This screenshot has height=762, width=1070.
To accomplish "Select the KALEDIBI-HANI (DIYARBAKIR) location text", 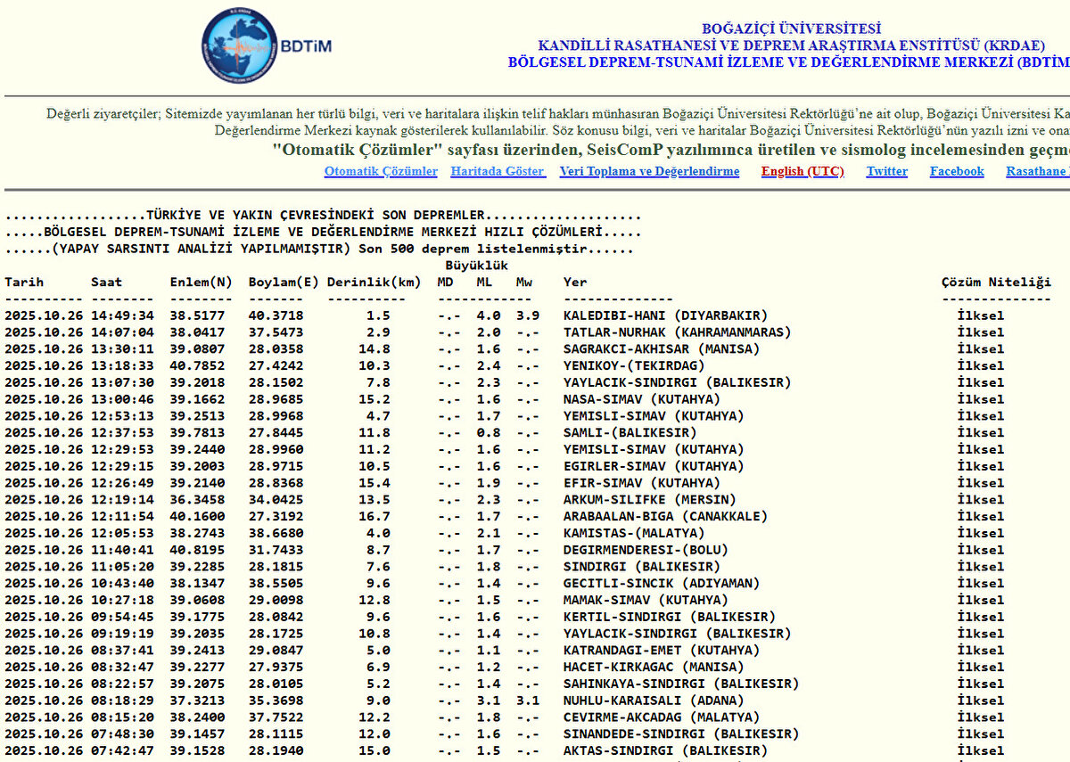I will point(664,315).
